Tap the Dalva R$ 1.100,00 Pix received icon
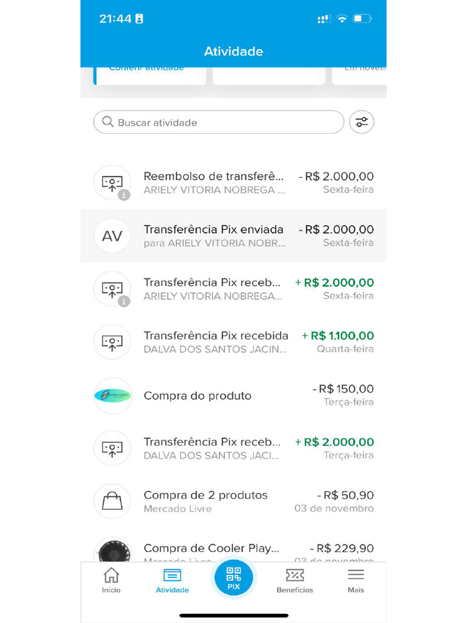This screenshot has height=623, width=467. pyautogui.click(x=112, y=342)
